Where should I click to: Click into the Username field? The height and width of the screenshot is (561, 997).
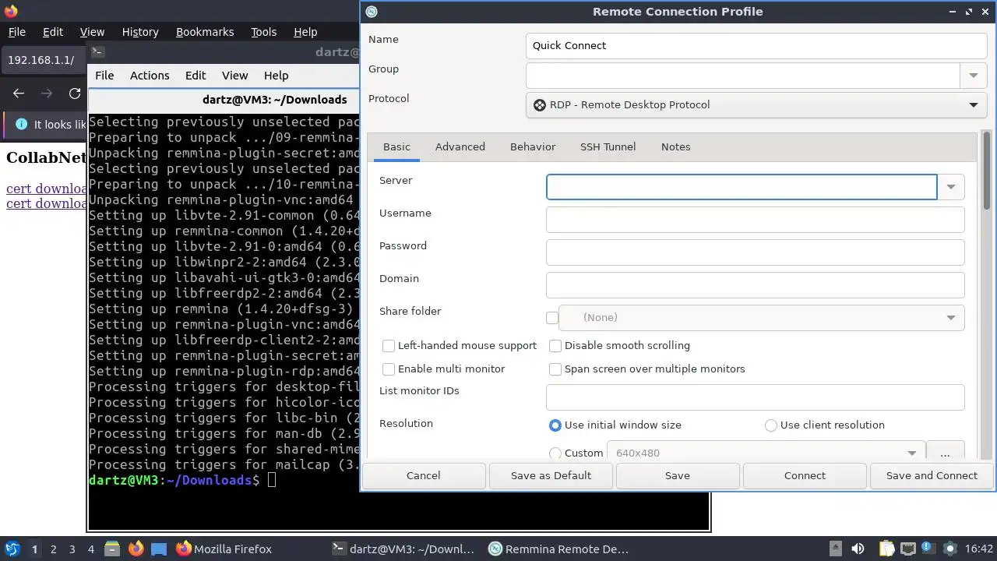tap(756, 220)
